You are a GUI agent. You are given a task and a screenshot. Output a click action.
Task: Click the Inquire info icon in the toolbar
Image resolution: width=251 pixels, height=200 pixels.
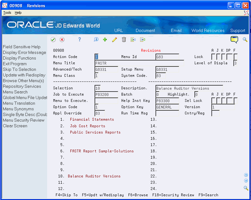tap(96, 39)
